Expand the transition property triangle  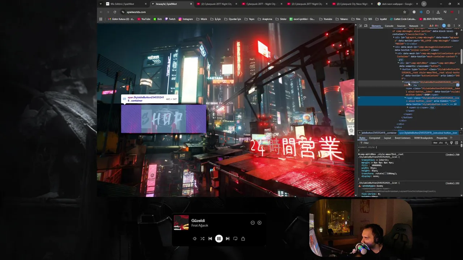point(377,160)
